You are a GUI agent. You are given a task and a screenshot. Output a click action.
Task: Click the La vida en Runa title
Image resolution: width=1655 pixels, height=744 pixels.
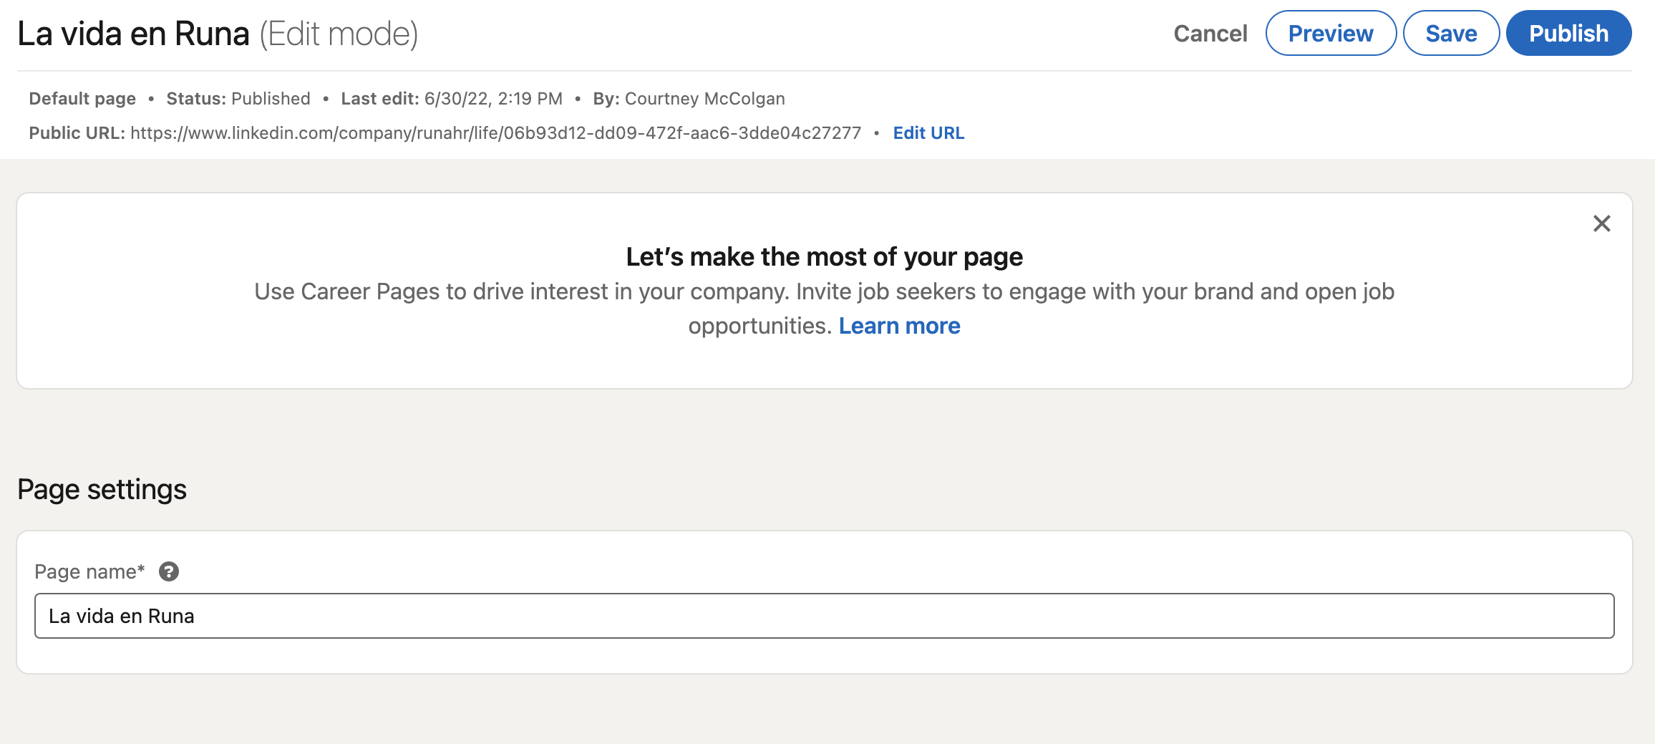(133, 34)
